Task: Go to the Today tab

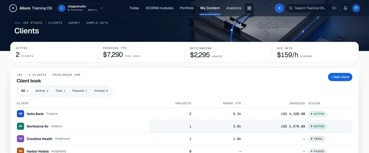Action: 134,8
